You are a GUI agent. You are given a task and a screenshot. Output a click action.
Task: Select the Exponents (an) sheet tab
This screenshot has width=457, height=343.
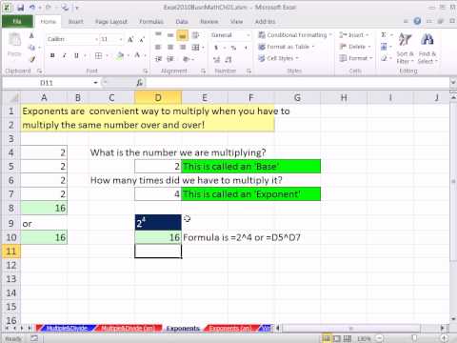[x=230, y=329]
